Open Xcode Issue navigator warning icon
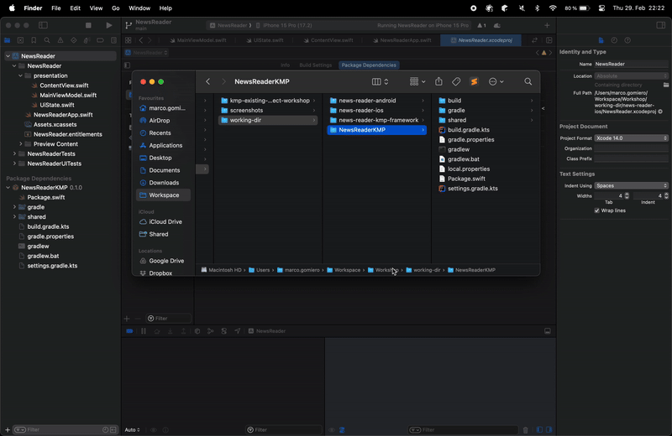Screen dimensions: 672x436 [60, 40]
